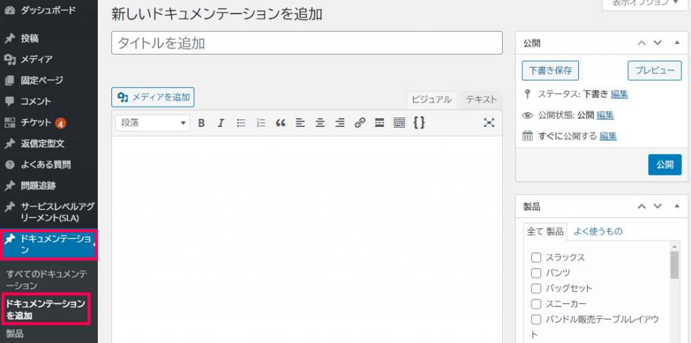
Task: Click the calendar icon beside すぐに公開する
Action: coord(527,136)
